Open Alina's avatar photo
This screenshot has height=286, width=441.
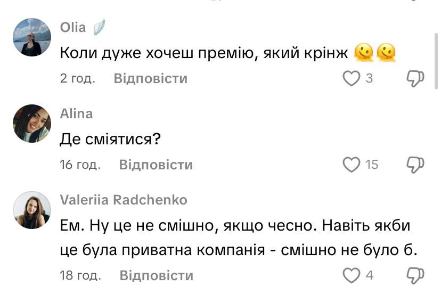pyautogui.click(x=32, y=124)
